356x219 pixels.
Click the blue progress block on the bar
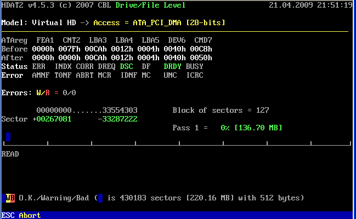click(x=8, y=137)
